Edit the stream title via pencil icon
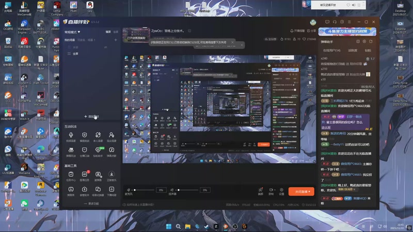 click(x=189, y=31)
